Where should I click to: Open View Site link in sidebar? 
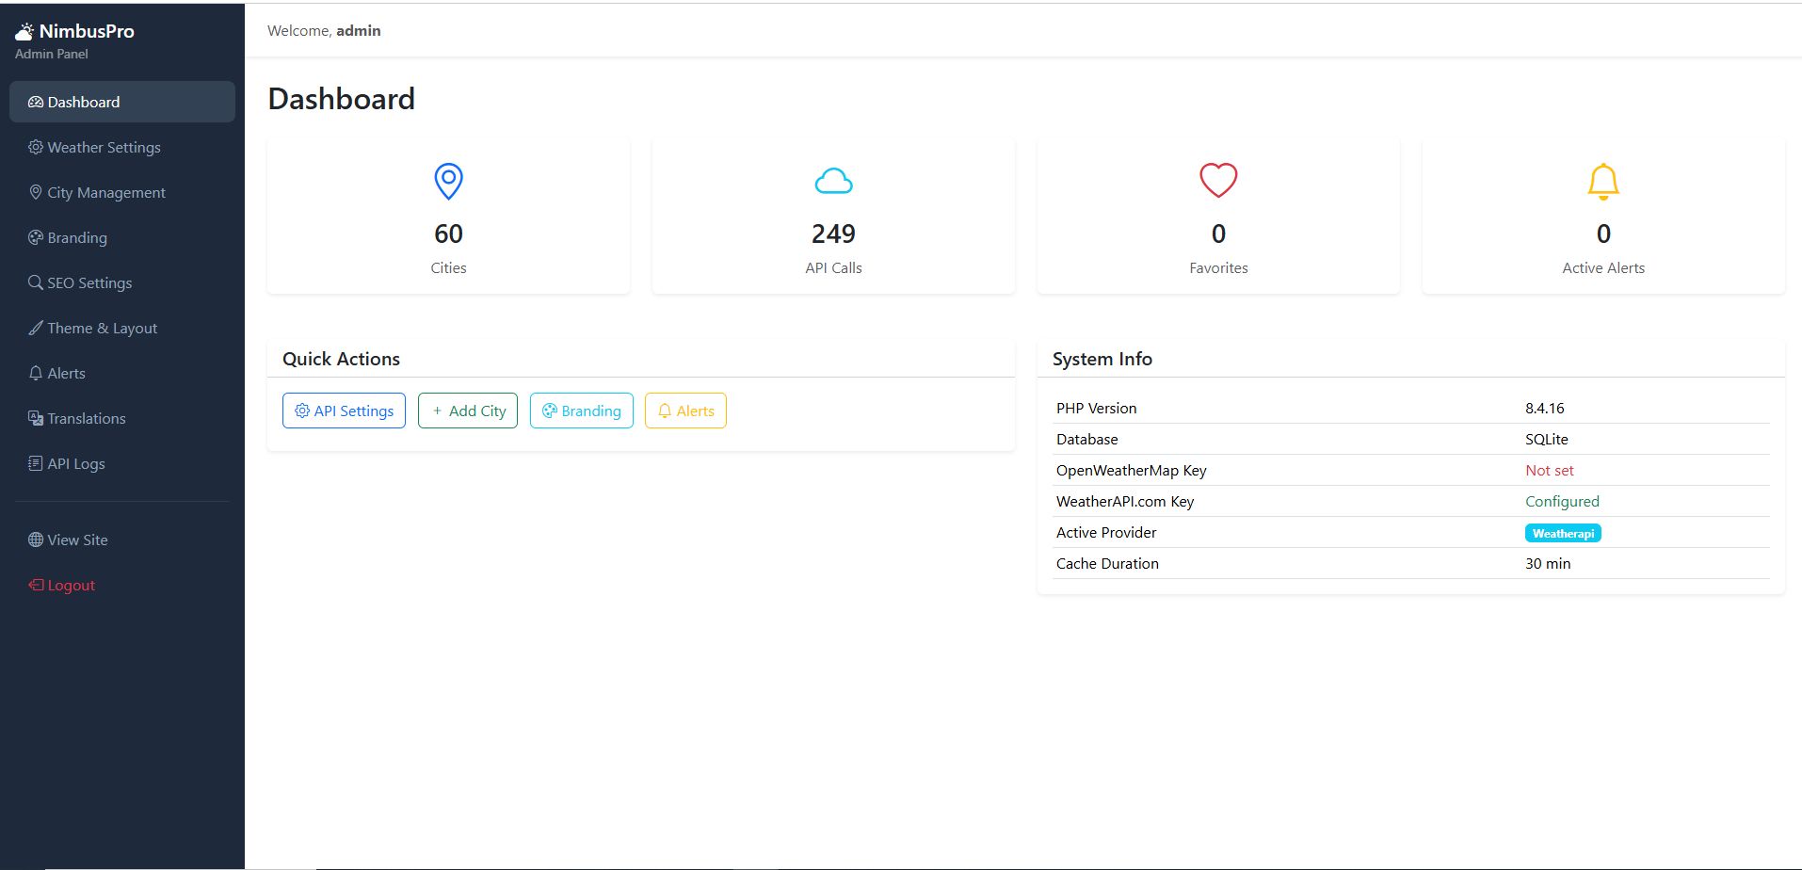pos(122,540)
